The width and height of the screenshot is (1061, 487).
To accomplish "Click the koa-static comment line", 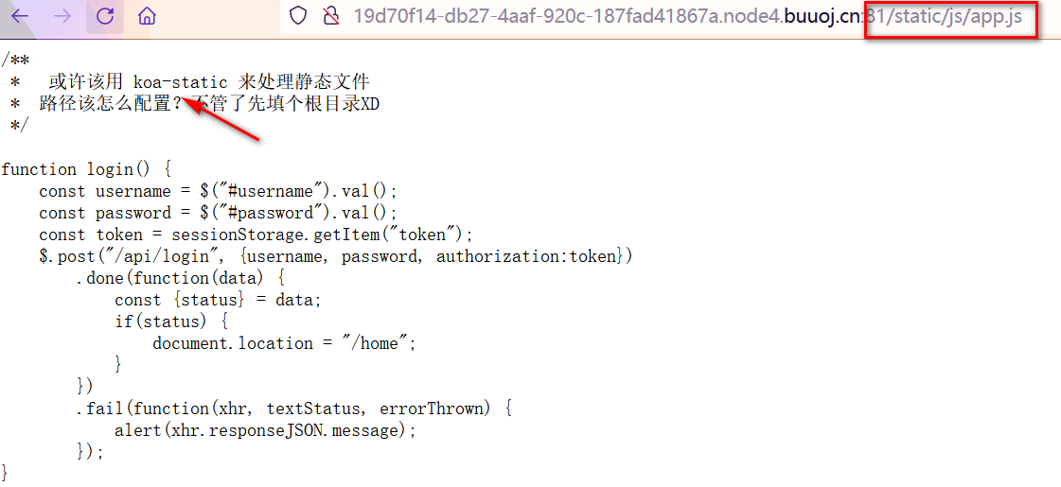I will (208, 82).
